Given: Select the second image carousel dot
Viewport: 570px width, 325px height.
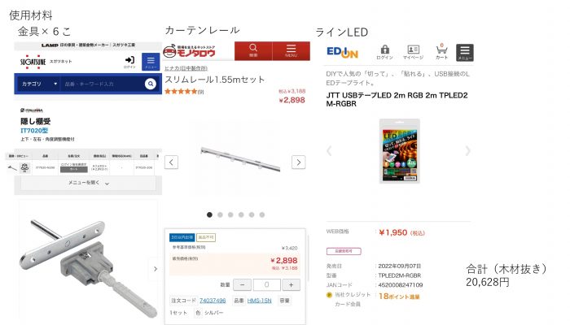Looking at the screenshot, I should pos(220,215).
